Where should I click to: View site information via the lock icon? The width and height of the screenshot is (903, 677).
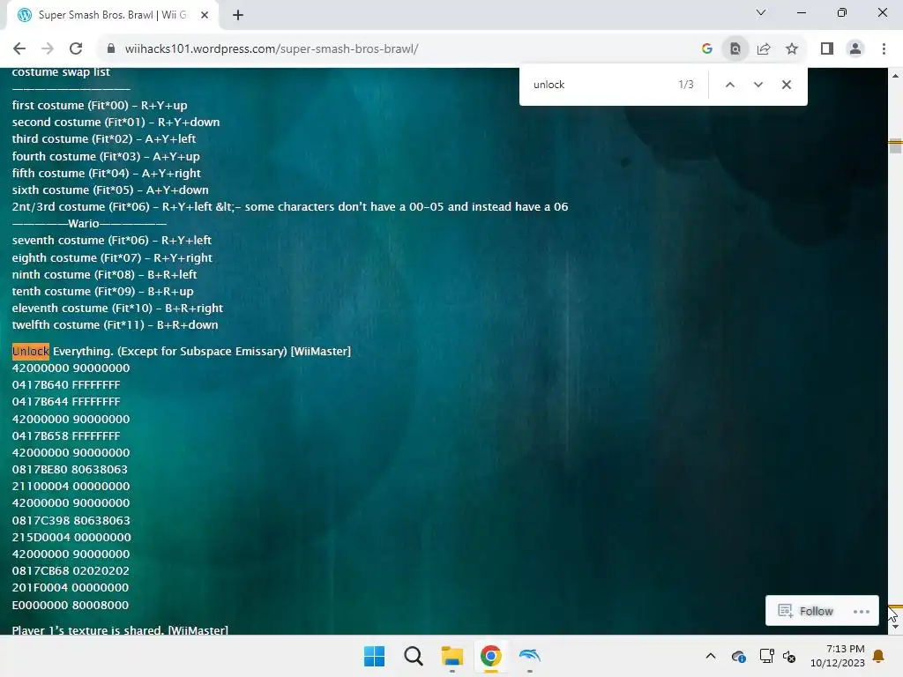tap(111, 49)
